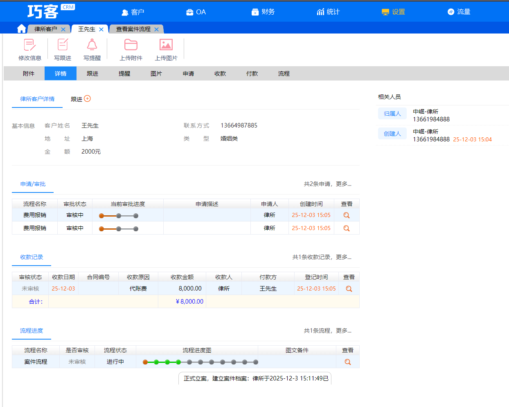The height and width of the screenshot is (407, 509).
Task: Click the 上传图片 upload image icon
Action: [x=166, y=45]
